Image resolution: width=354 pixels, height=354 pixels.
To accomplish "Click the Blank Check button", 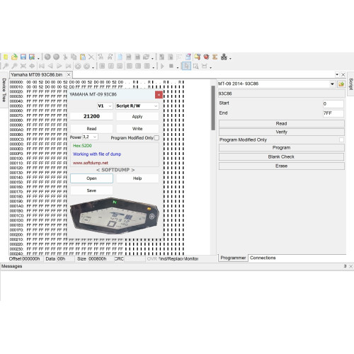I will [x=281, y=156].
